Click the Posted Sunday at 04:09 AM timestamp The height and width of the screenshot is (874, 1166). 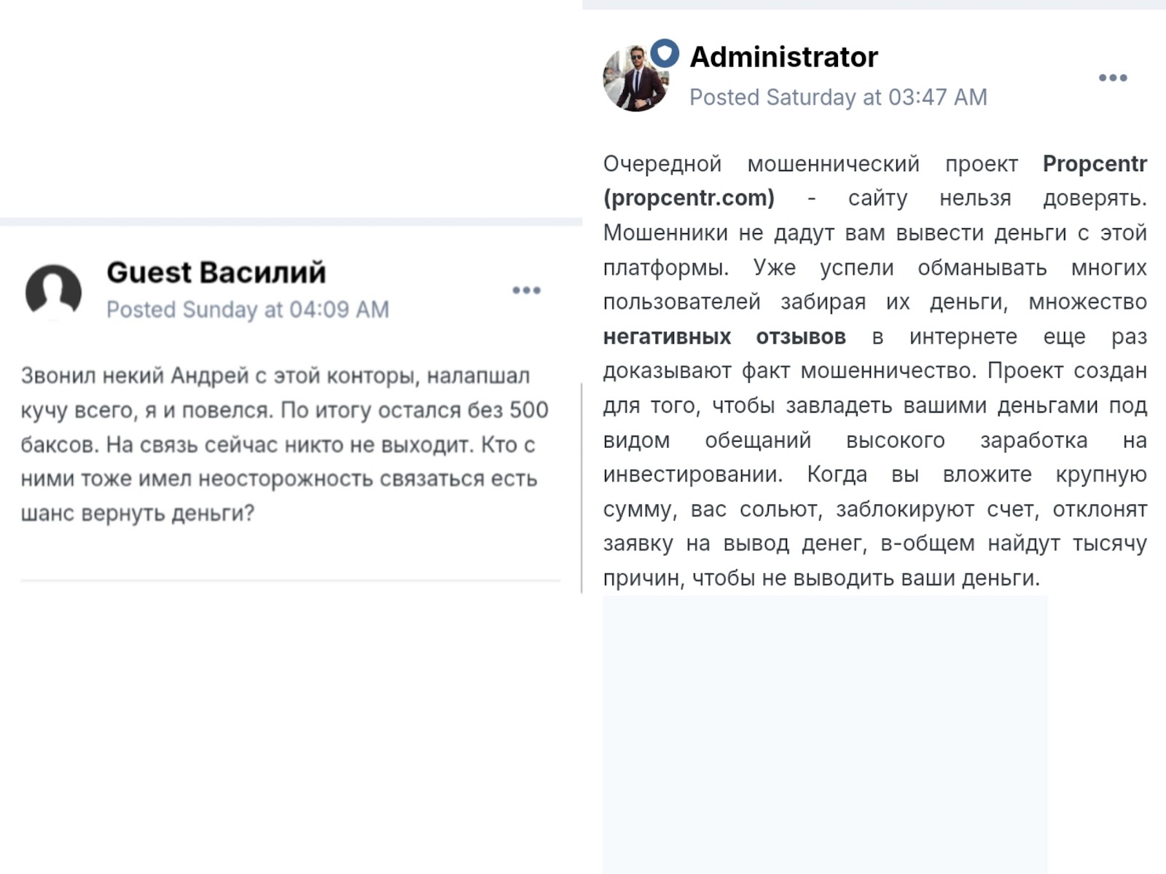point(248,310)
